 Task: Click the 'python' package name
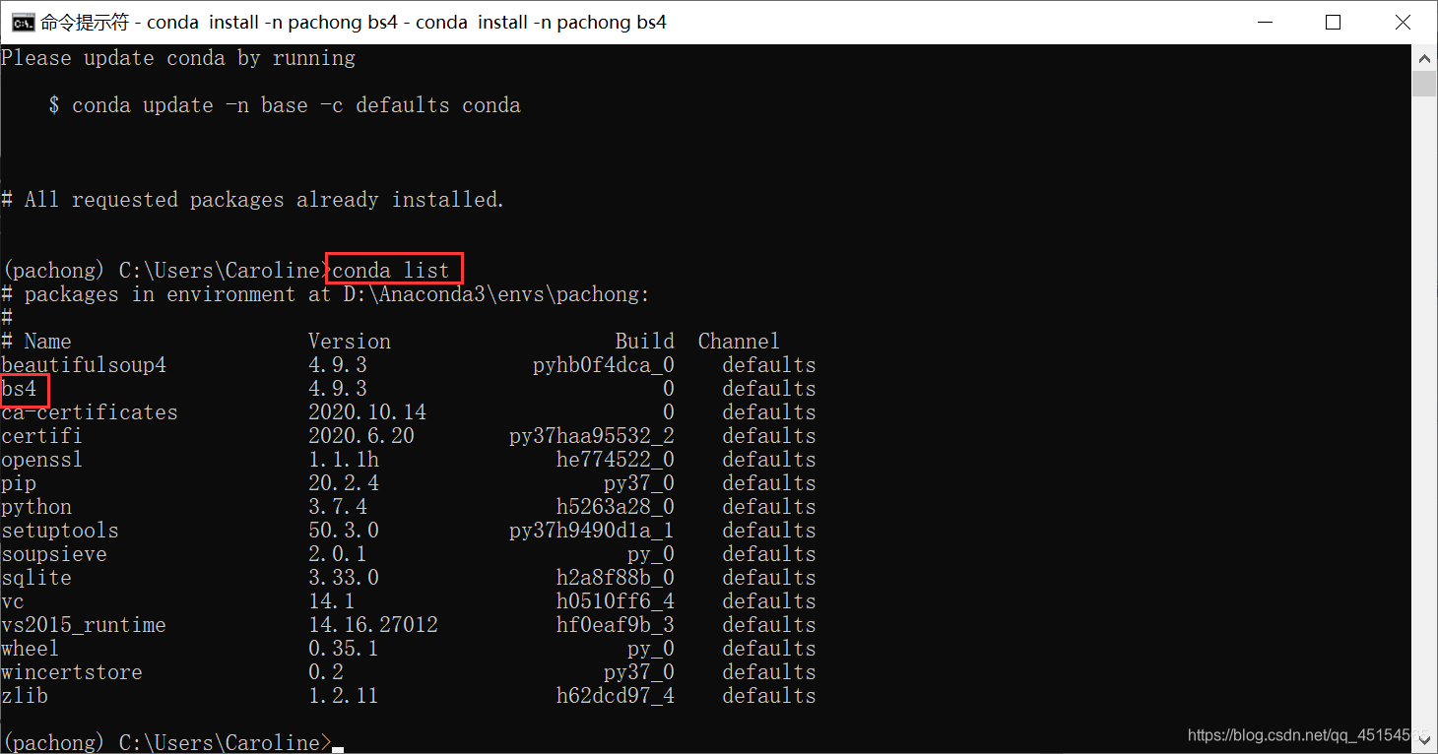pos(36,507)
